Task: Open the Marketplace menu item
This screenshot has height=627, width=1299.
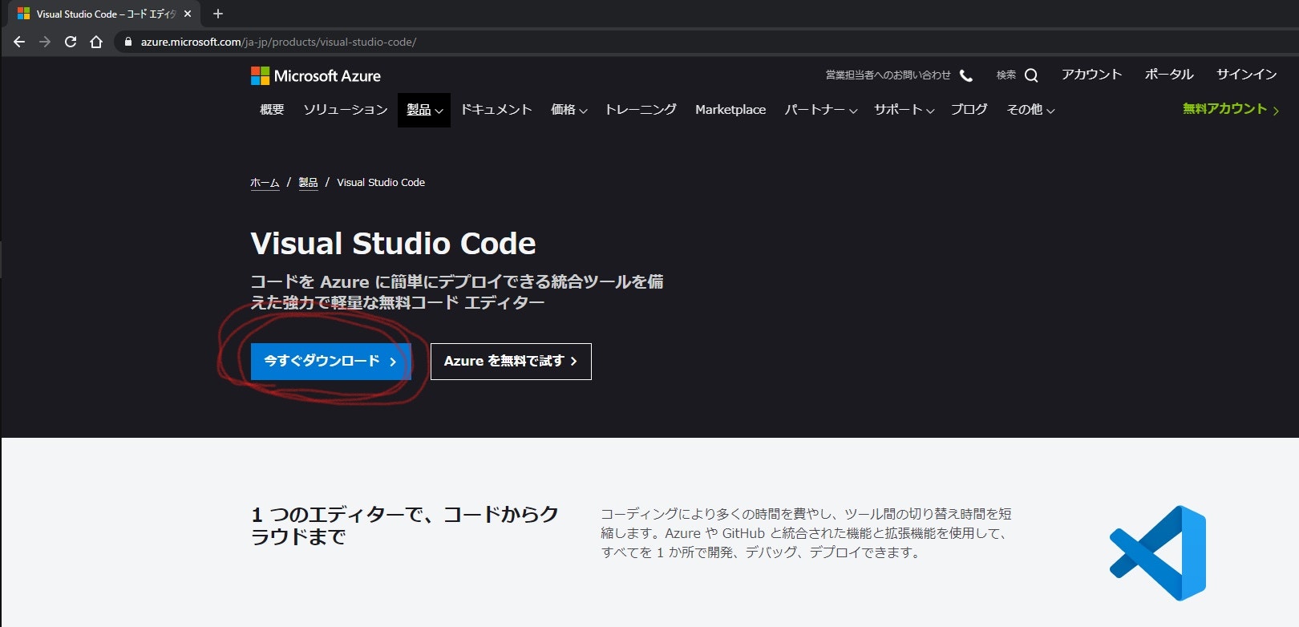Action: [x=730, y=110]
